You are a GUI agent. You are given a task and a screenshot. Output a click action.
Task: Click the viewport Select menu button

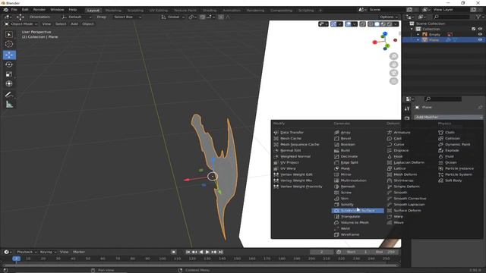pyautogui.click(x=61, y=24)
